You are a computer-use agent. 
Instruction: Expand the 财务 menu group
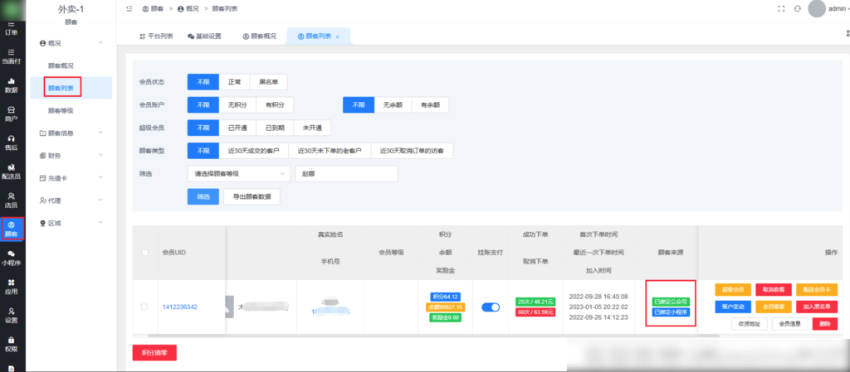[71, 155]
